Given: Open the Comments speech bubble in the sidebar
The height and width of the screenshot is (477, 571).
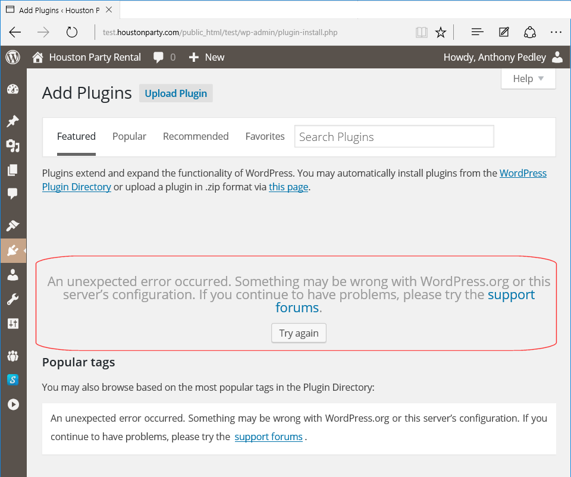Looking at the screenshot, I should (x=12, y=194).
